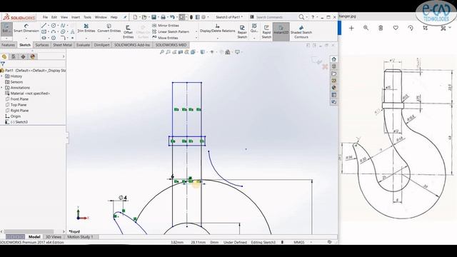The image size is (457, 257).
Task: Click the Mirror Entities tool
Action: (x=166, y=26)
